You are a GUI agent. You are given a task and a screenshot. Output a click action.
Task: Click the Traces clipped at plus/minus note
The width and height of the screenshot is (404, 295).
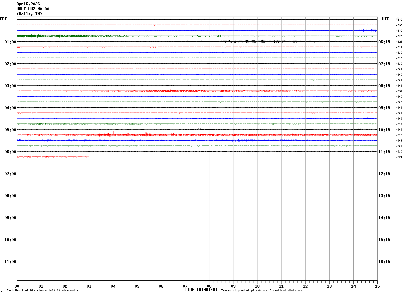coord(262,291)
